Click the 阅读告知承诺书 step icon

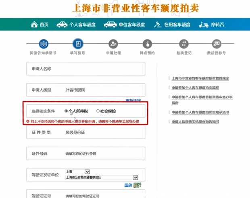(x=43, y=44)
